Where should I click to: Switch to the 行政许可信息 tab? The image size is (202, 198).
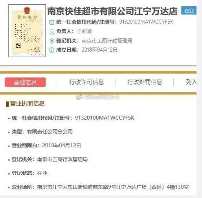86,82
